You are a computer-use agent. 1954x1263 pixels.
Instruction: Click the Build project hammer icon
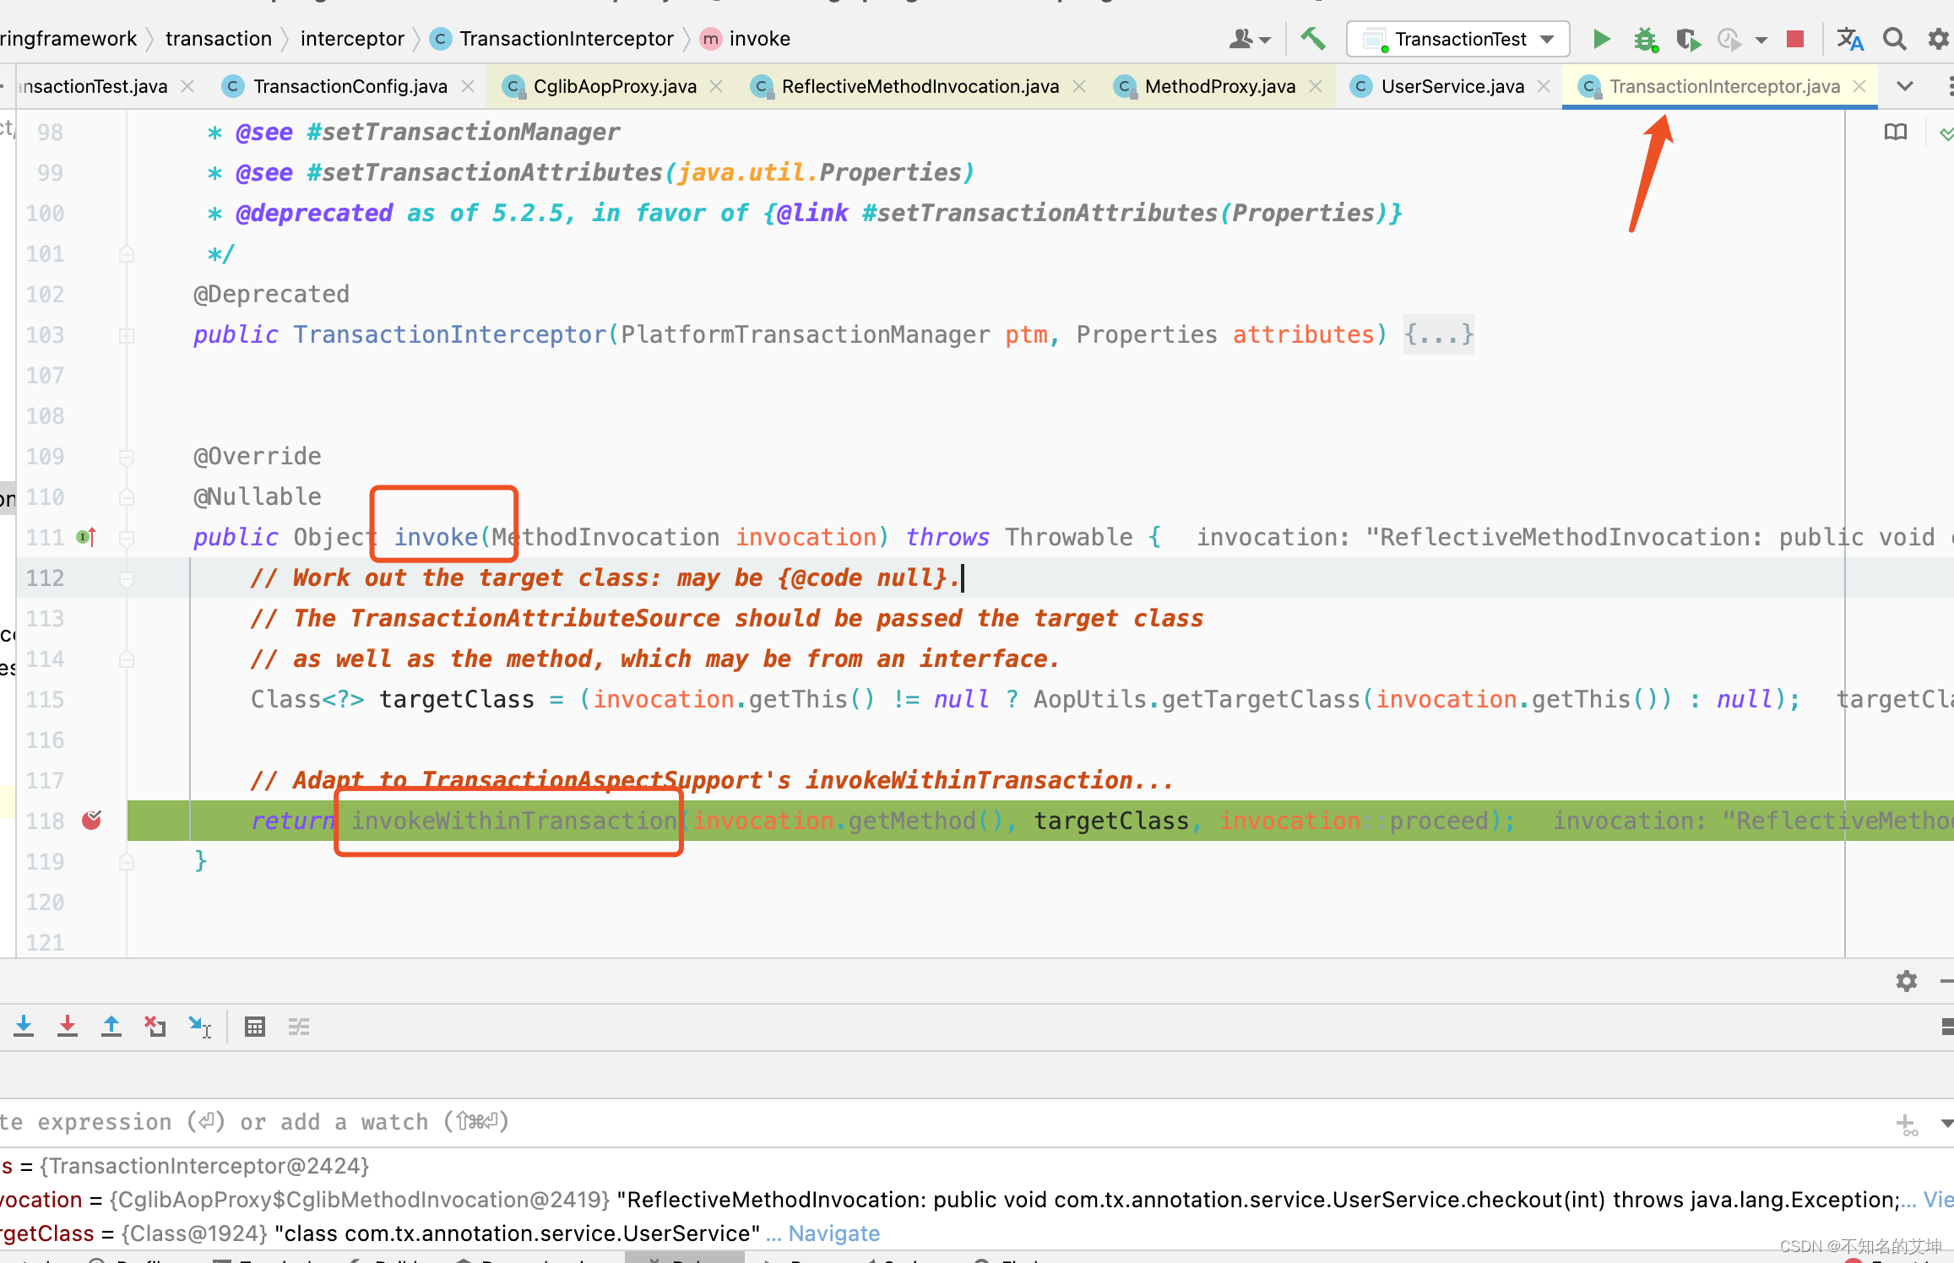pos(1313,39)
